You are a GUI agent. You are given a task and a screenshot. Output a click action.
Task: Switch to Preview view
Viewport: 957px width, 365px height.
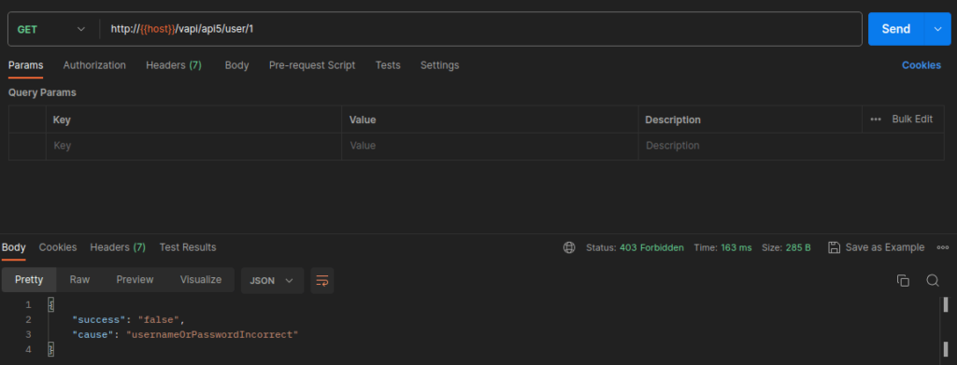pyautogui.click(x=135, y=280)
